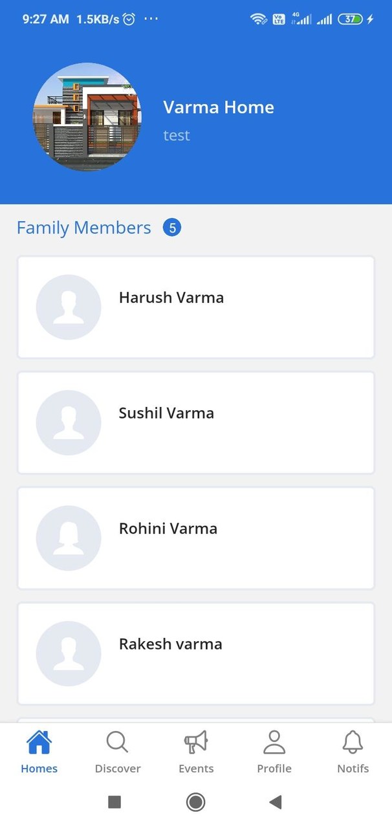Open Profile via the person icon
Image resolution: width=392 pixels, height=828 pixels.
pyautogui.click(x=274, y=743)
